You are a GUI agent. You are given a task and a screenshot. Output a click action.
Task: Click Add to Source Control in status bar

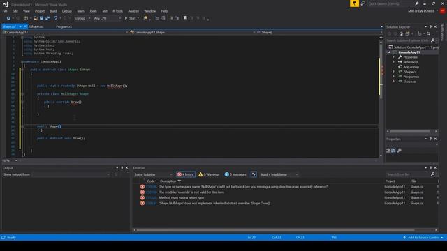[423, 237]
